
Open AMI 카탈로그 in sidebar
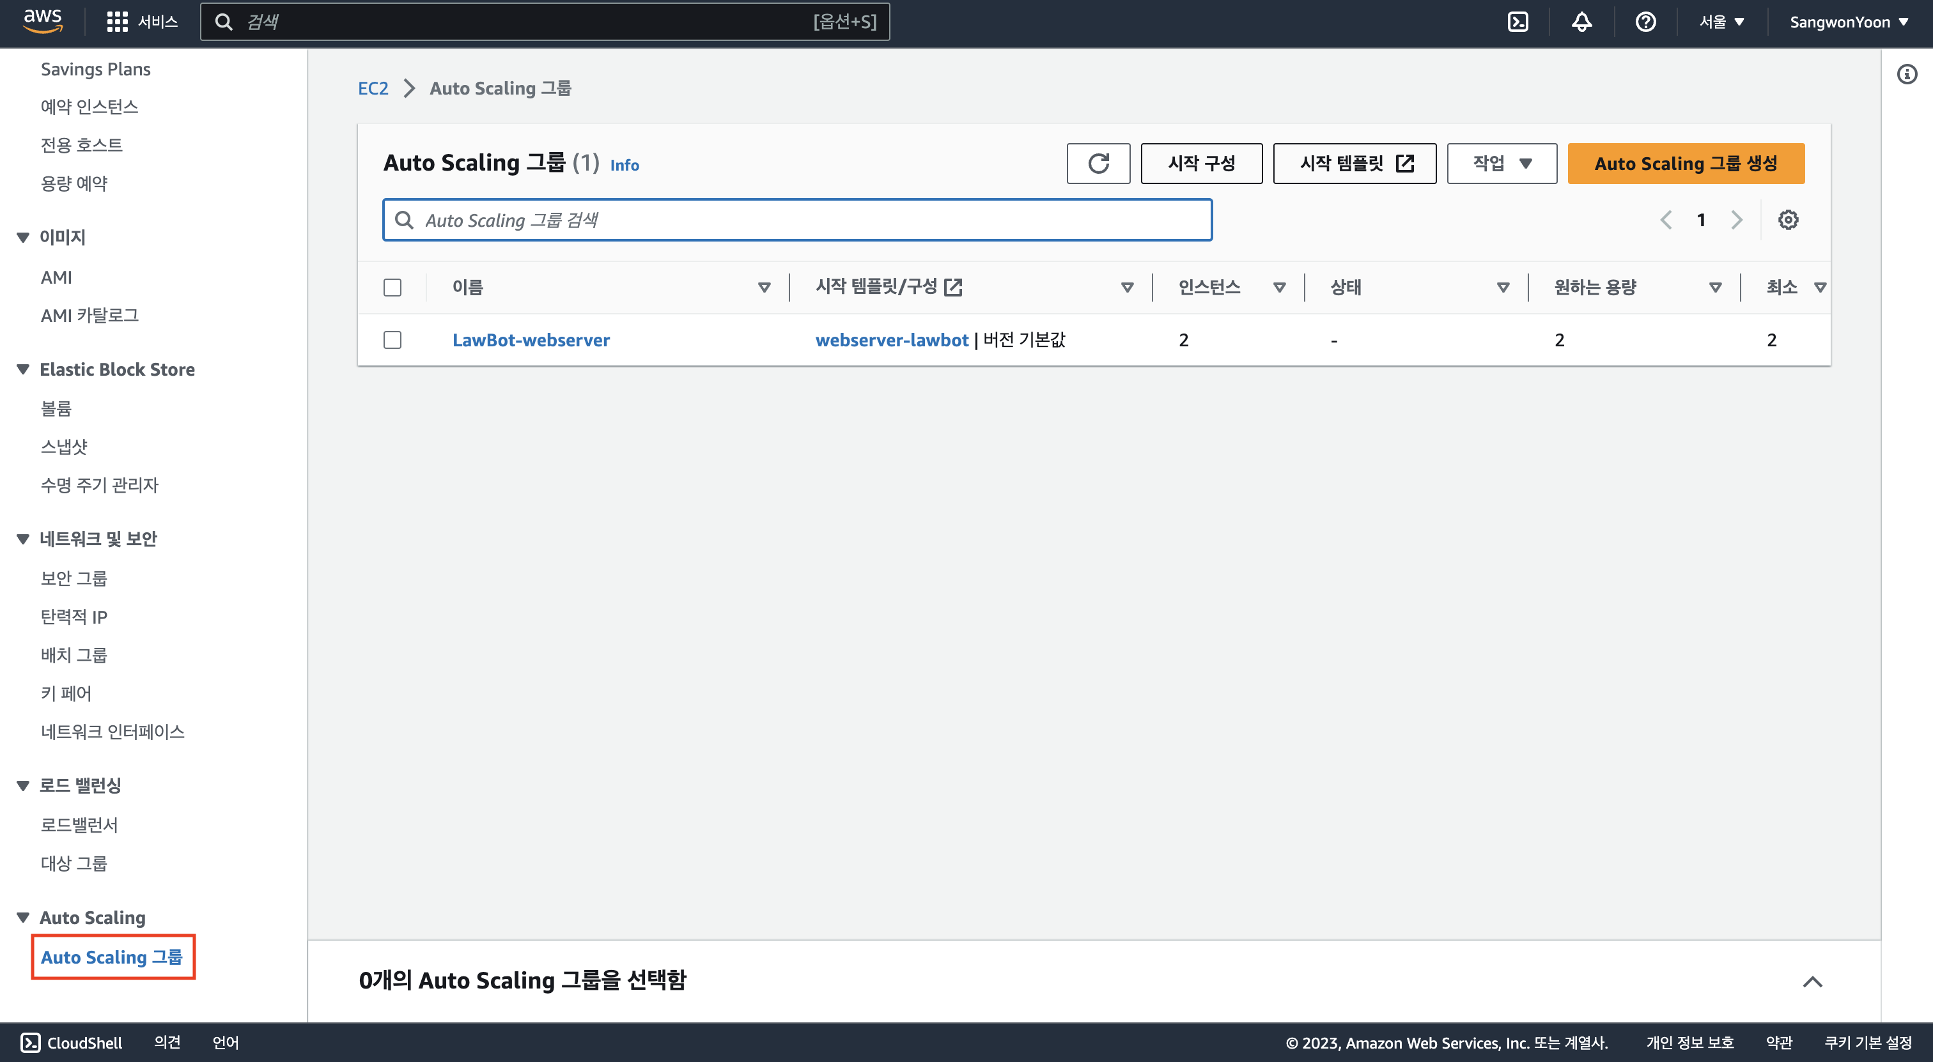pos(89,316)
